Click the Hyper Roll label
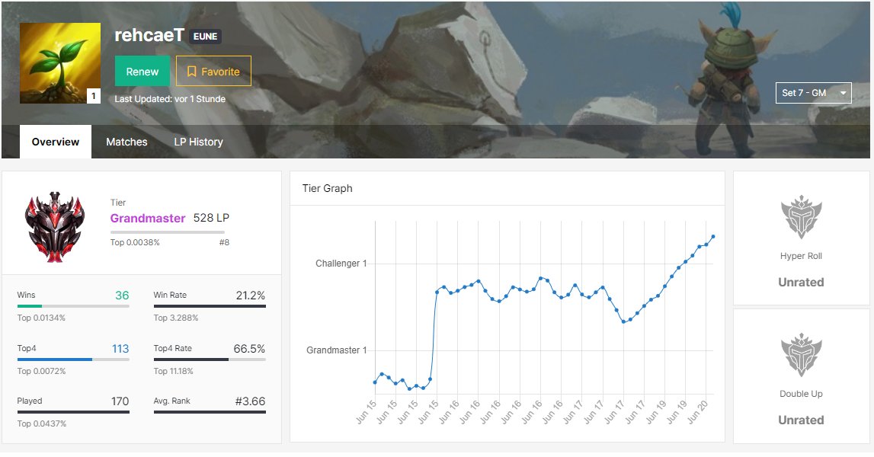 pyautogui.click(x=801, y=256)
